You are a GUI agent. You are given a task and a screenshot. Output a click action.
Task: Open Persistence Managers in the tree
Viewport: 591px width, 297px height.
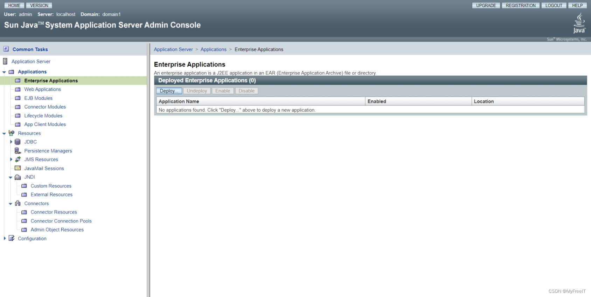pyautogui.click(x=48, y=151)
